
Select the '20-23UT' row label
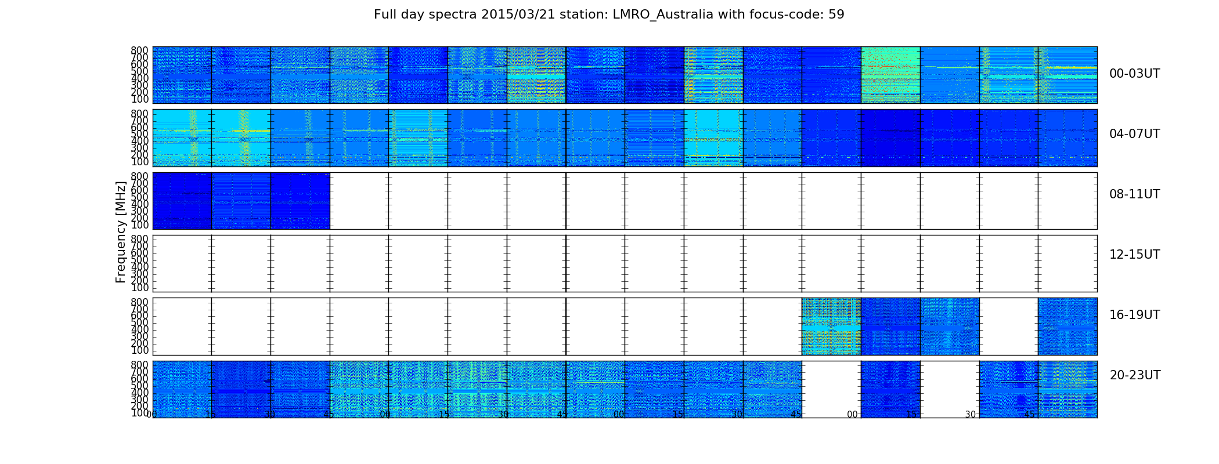1135,375
